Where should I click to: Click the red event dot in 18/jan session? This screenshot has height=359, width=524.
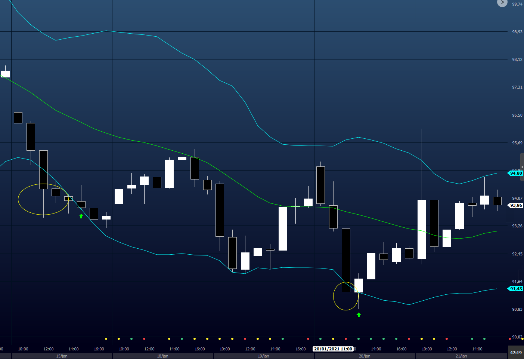click(x=144, y=339)
